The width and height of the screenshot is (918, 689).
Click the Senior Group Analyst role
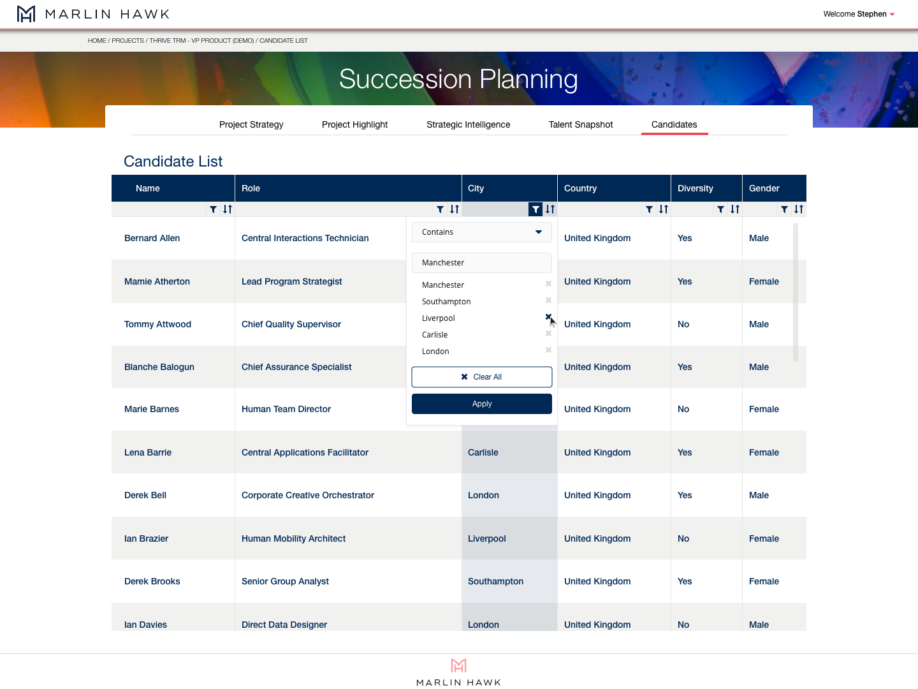(x=285, y=582)
